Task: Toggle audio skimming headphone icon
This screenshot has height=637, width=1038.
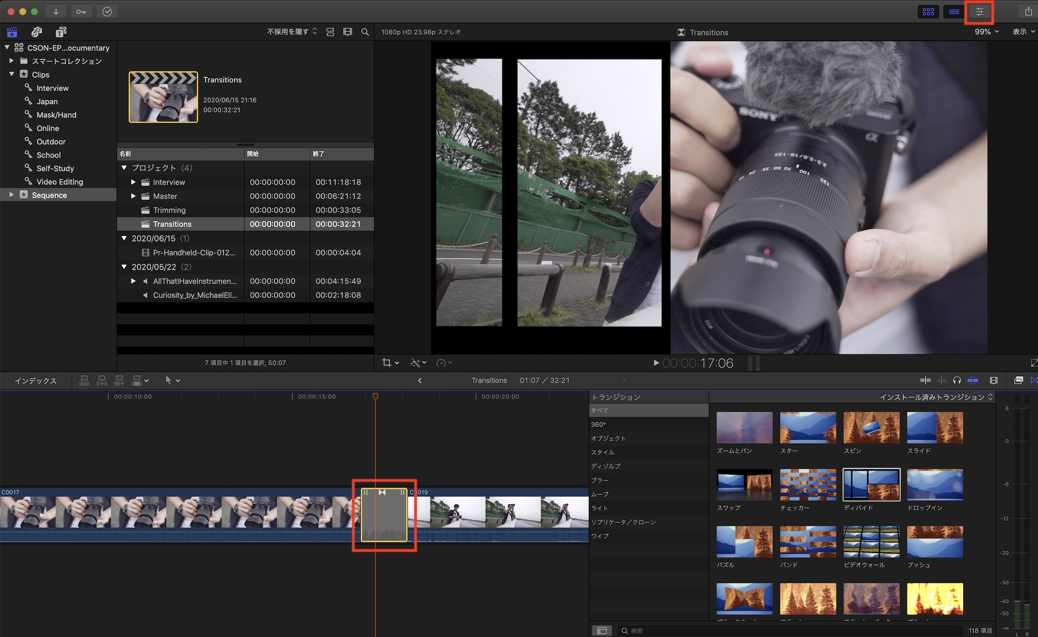Action: point(957,380)
